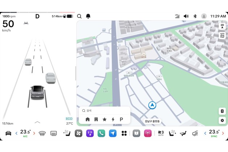Open the climate fan app
The image size is (228, 152).
(x=79, y=134)
